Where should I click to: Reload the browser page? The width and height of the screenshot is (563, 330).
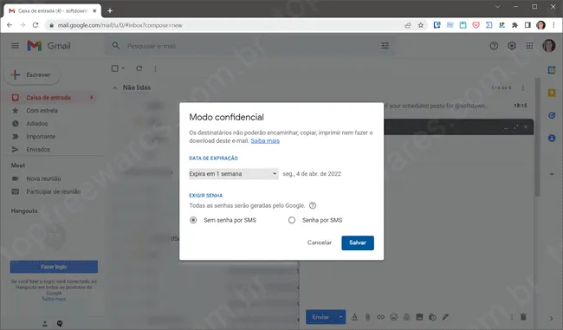click(x=36, y=25)
